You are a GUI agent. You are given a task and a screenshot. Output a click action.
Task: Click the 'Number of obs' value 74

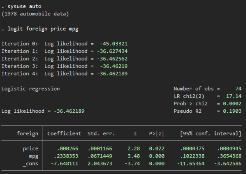click(x=238, y=89)
